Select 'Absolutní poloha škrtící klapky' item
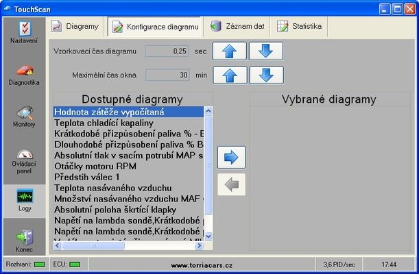This screenshot has width=419, height=274. [128, 210]
